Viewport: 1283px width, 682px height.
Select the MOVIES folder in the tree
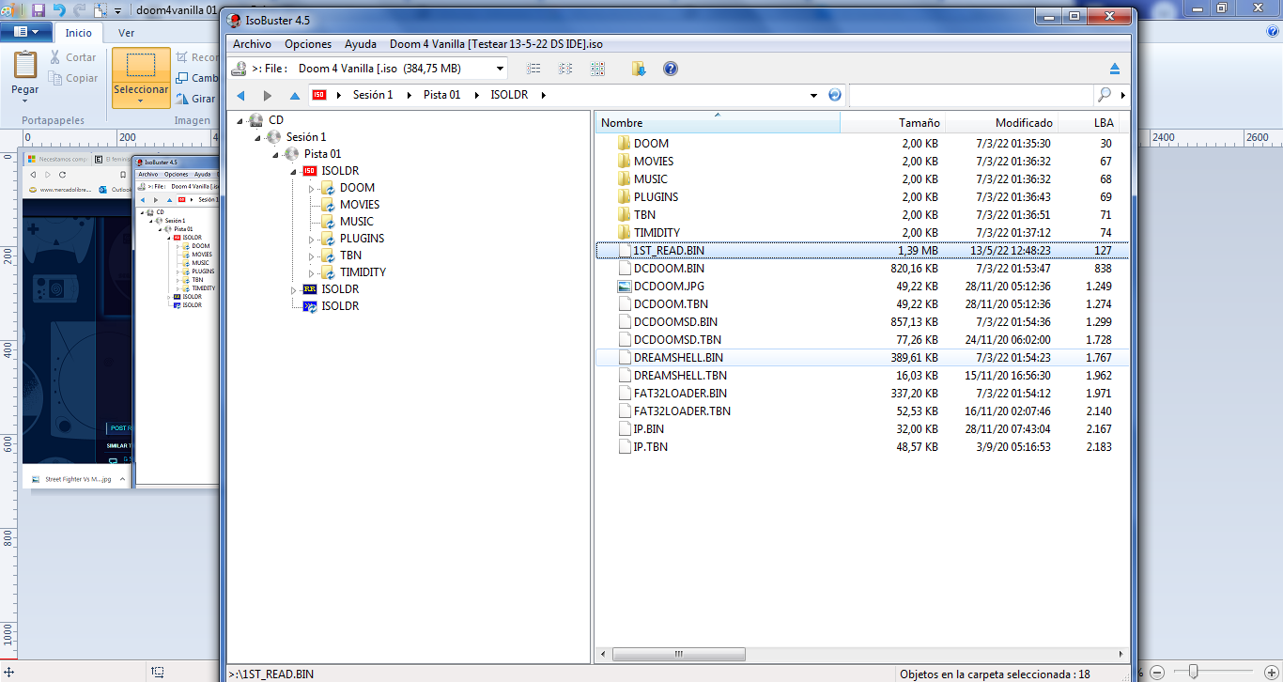coord(360,205)
